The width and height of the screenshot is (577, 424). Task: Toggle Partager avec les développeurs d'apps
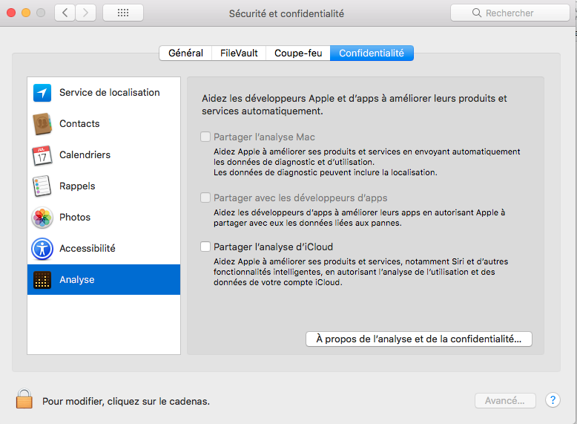(205, 198)
